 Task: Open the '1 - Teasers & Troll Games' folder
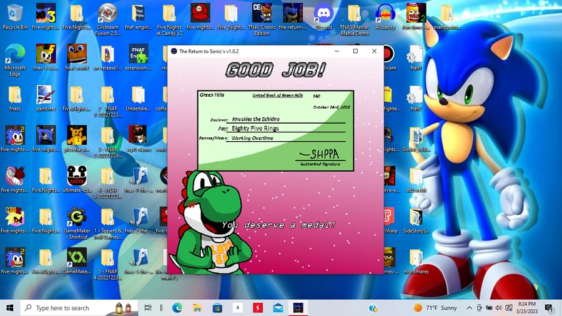(x=107, y=224)
